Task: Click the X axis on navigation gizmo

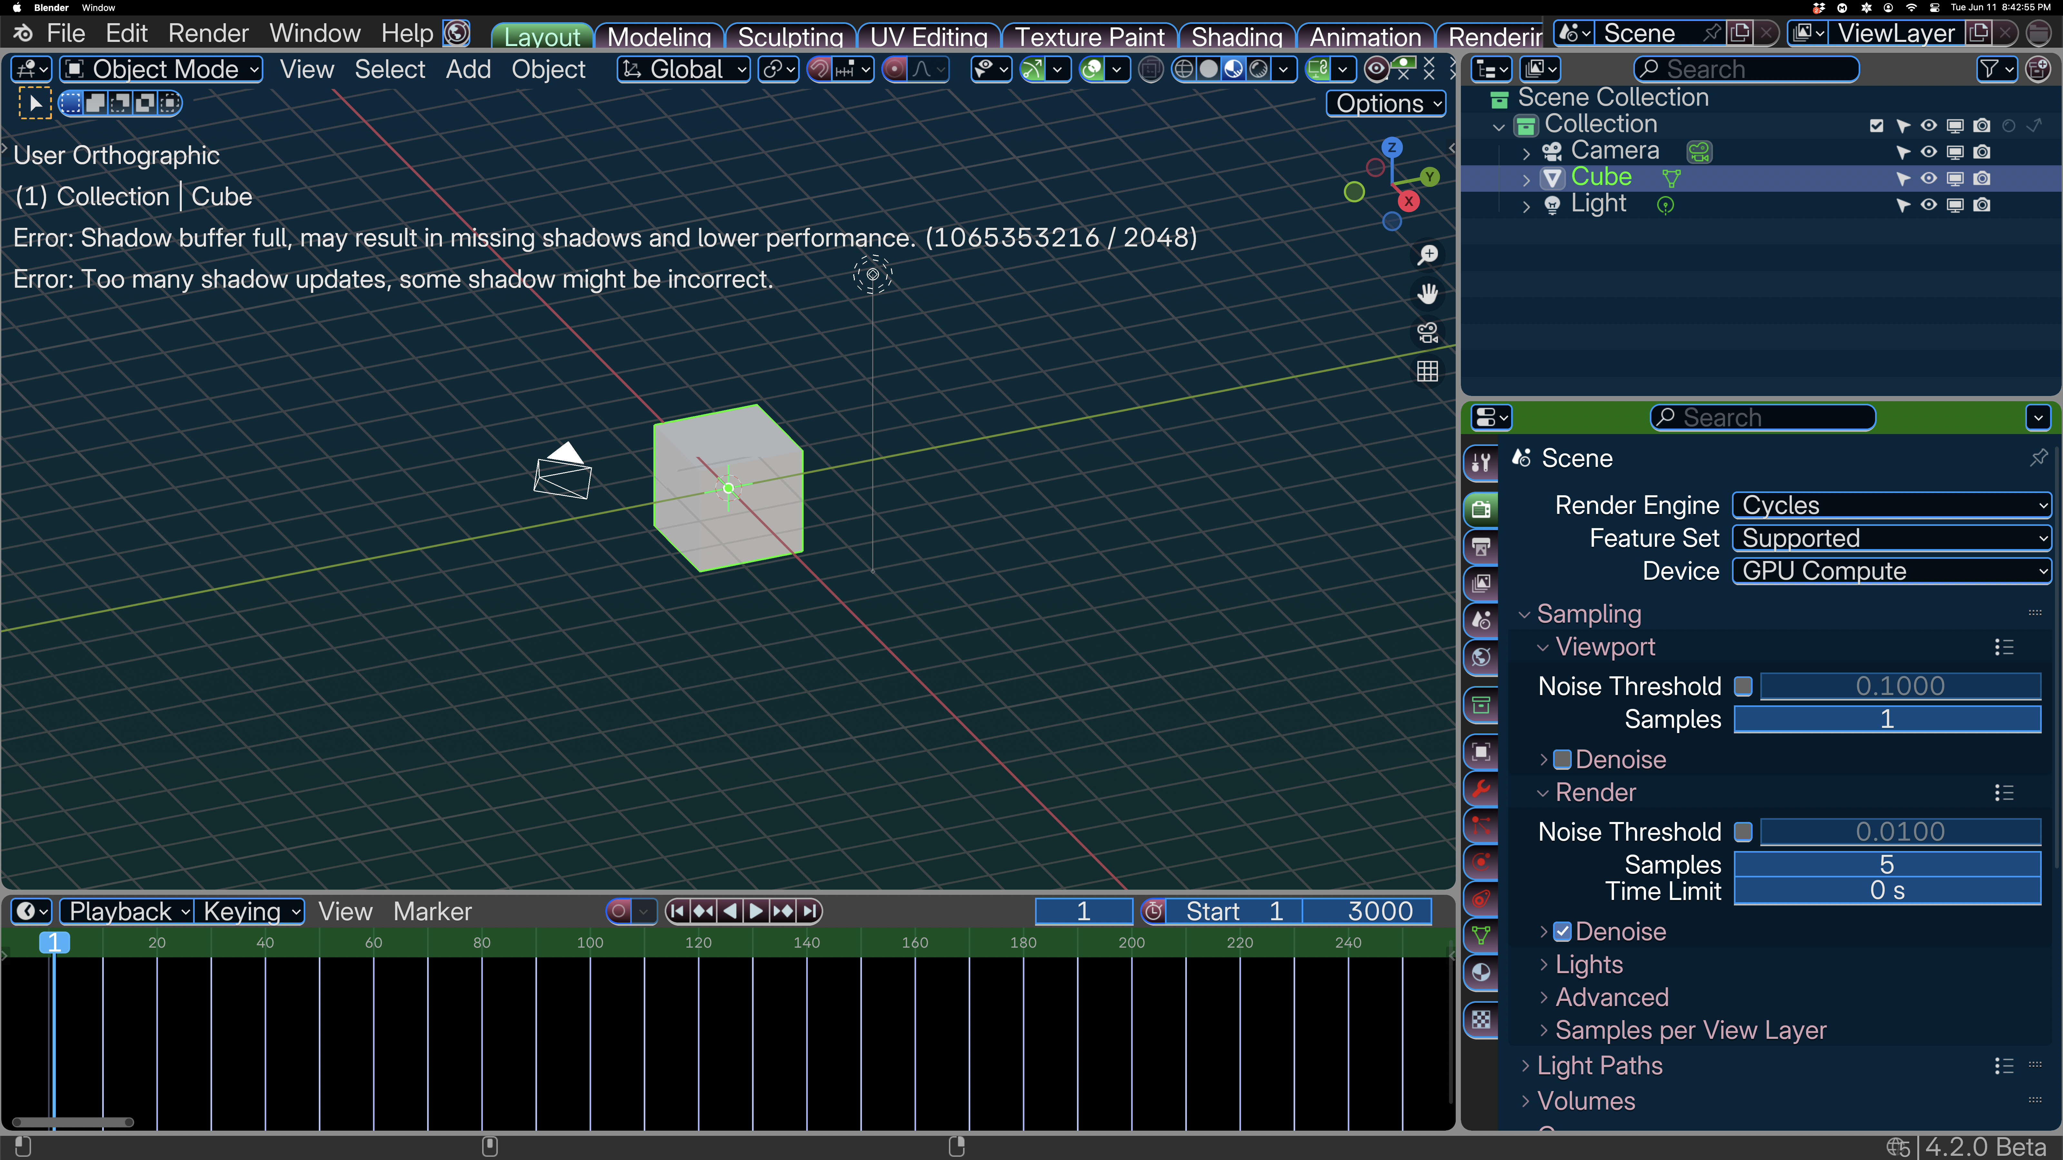Action: (x=1409, y=202)
